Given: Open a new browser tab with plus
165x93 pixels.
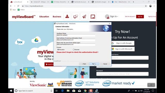Looking at the screenshot, I should 133,2.
